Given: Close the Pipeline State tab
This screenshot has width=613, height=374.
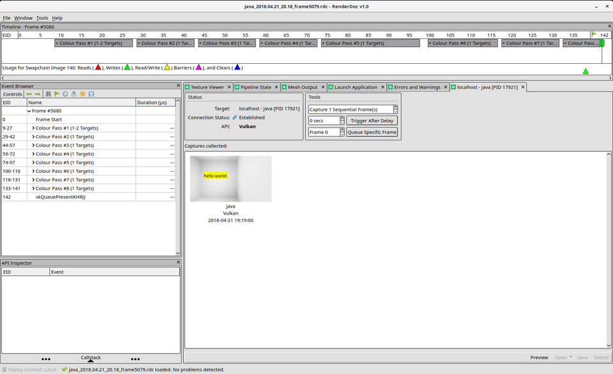Looking at the screenshot, I should (276, 87).
